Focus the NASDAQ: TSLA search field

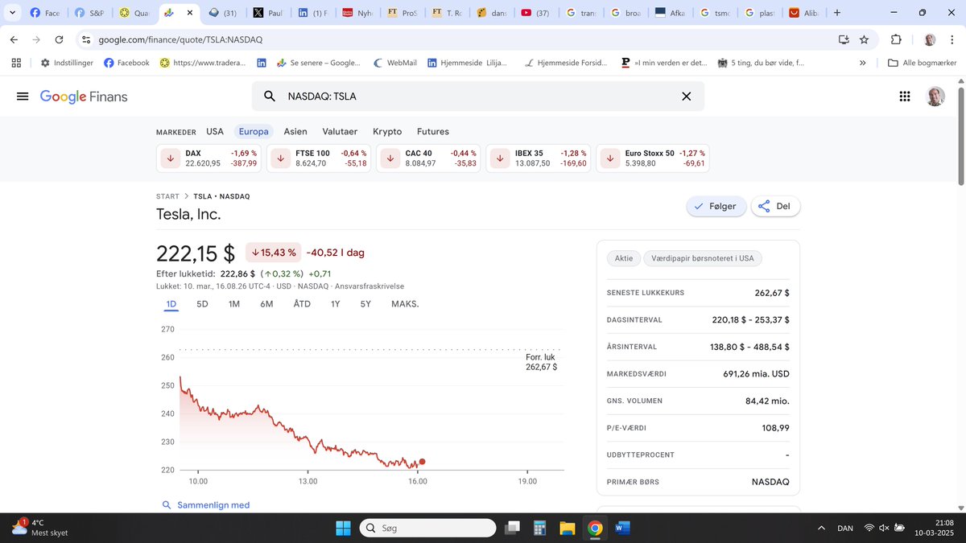tap(477, 97)
